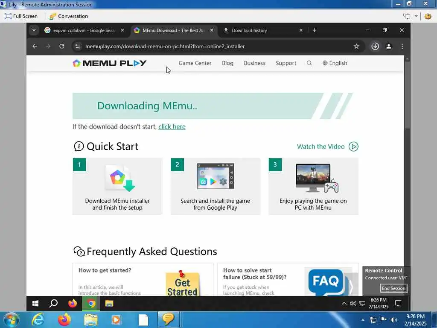The image size is (437, 328).
Task: Click the page vertical scrollbar
Action: [x=407, y=95]
